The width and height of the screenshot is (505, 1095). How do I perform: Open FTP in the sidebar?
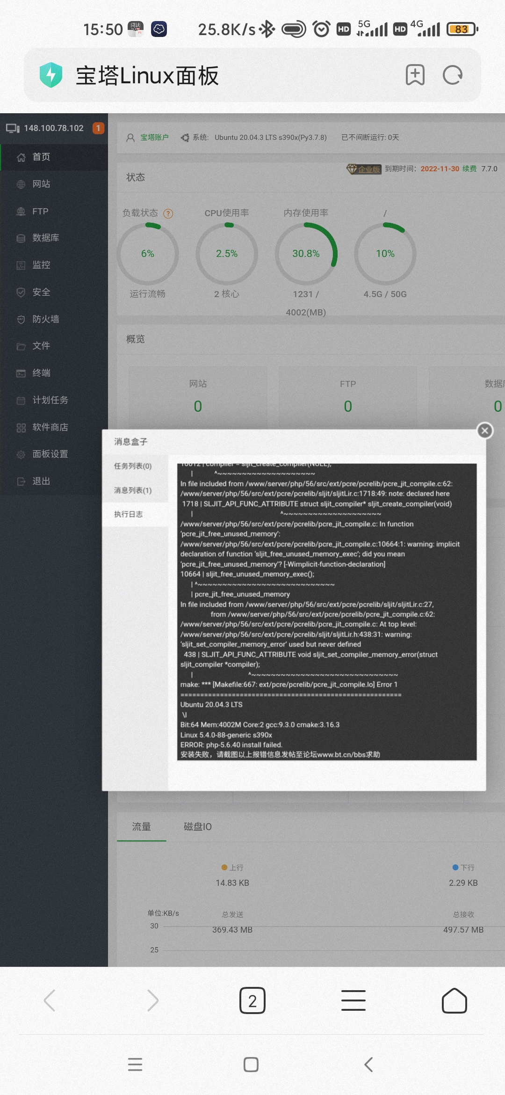pyautogui.click(x=54, y=211)
